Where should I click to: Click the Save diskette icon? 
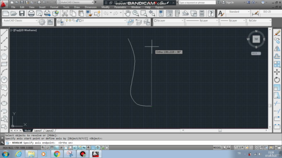[22, 13]
